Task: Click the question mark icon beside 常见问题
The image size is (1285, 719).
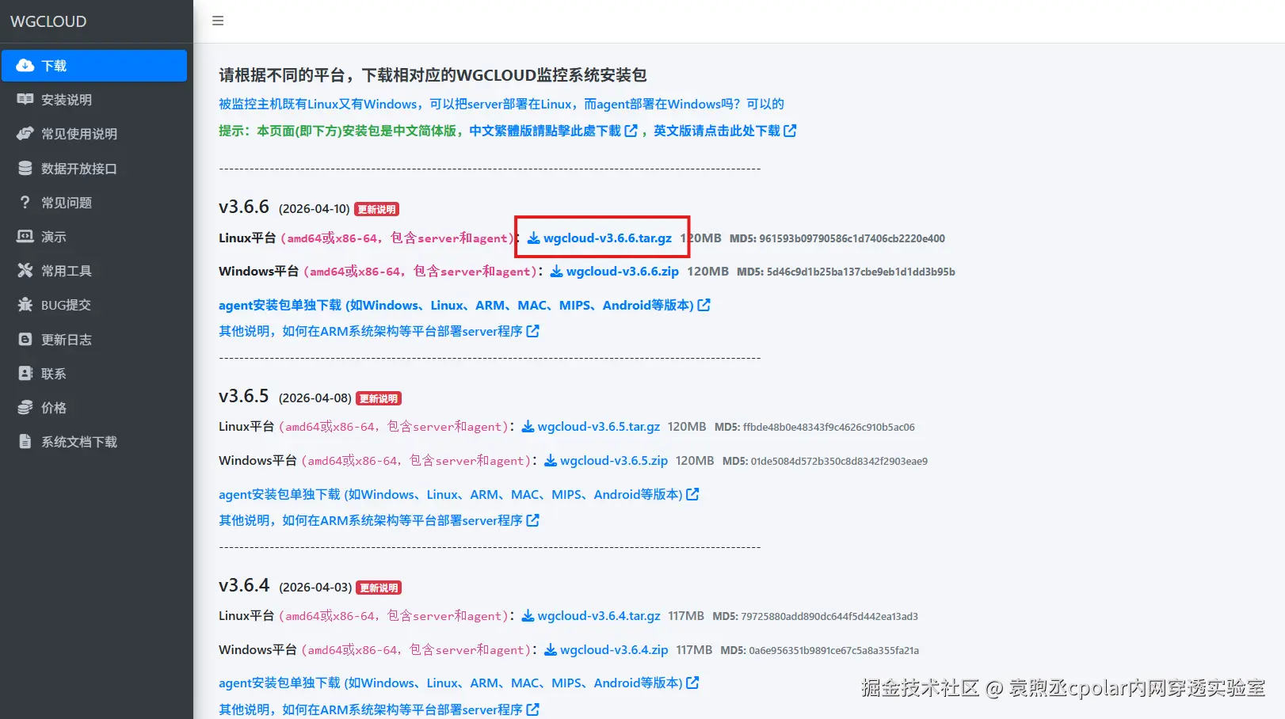Action: click(x=25, y=202)
